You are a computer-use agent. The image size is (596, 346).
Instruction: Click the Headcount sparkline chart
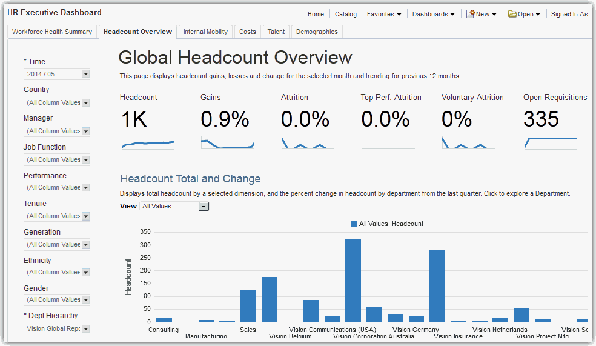(147, 144)
